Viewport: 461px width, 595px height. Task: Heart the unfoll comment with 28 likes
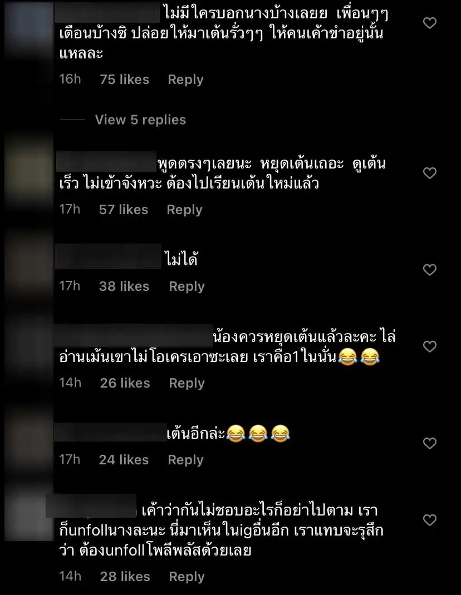click(x=429, y=520)
